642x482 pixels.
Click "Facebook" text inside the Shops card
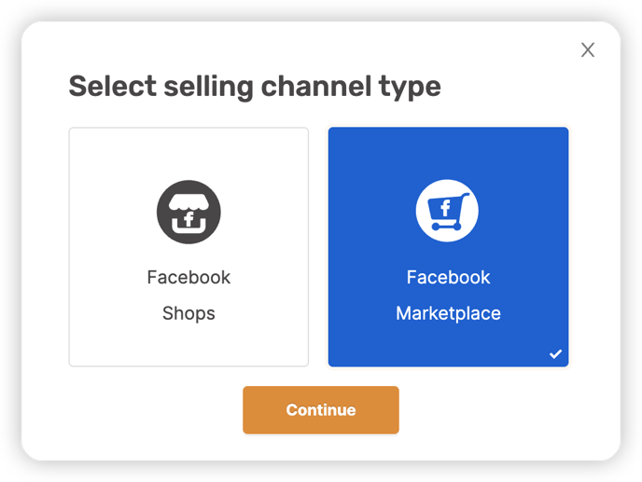188,278
